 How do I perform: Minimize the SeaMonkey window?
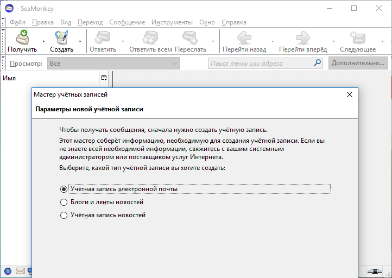[x=330, y=8]
